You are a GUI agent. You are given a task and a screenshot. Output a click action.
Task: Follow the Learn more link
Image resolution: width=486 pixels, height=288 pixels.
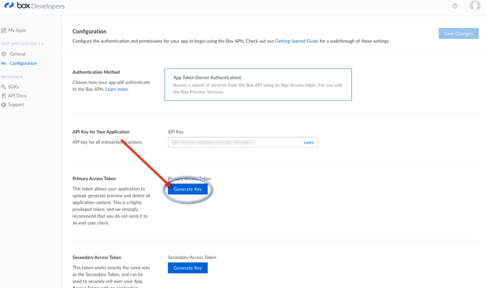pos(117,89)
